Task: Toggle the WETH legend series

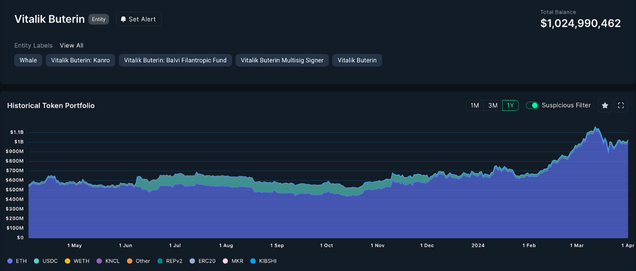Action: (x=77, y=261)
